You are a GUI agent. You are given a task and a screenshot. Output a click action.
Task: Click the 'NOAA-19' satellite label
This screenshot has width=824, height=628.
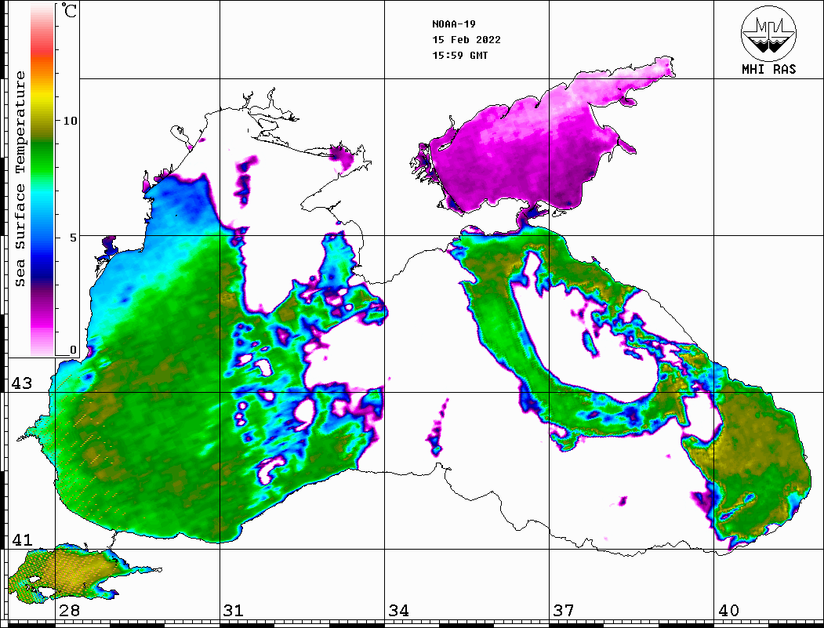(x=454, y=24)
